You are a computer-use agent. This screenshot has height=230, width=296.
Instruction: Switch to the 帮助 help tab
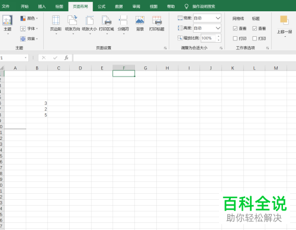[171, 7]
